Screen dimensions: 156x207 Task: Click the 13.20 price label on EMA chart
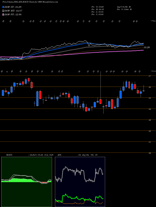(x=147, y=47)
